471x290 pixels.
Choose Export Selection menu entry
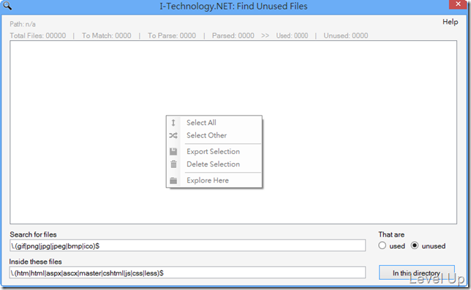214,151
